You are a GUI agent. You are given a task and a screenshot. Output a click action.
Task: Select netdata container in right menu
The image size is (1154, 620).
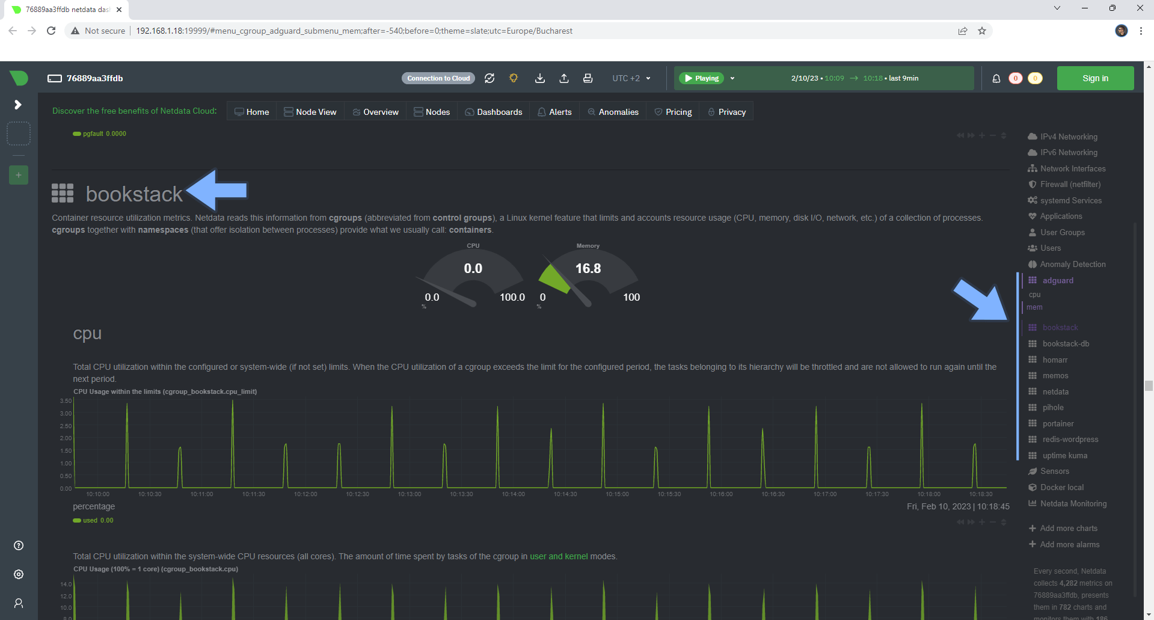point(1048,391)
